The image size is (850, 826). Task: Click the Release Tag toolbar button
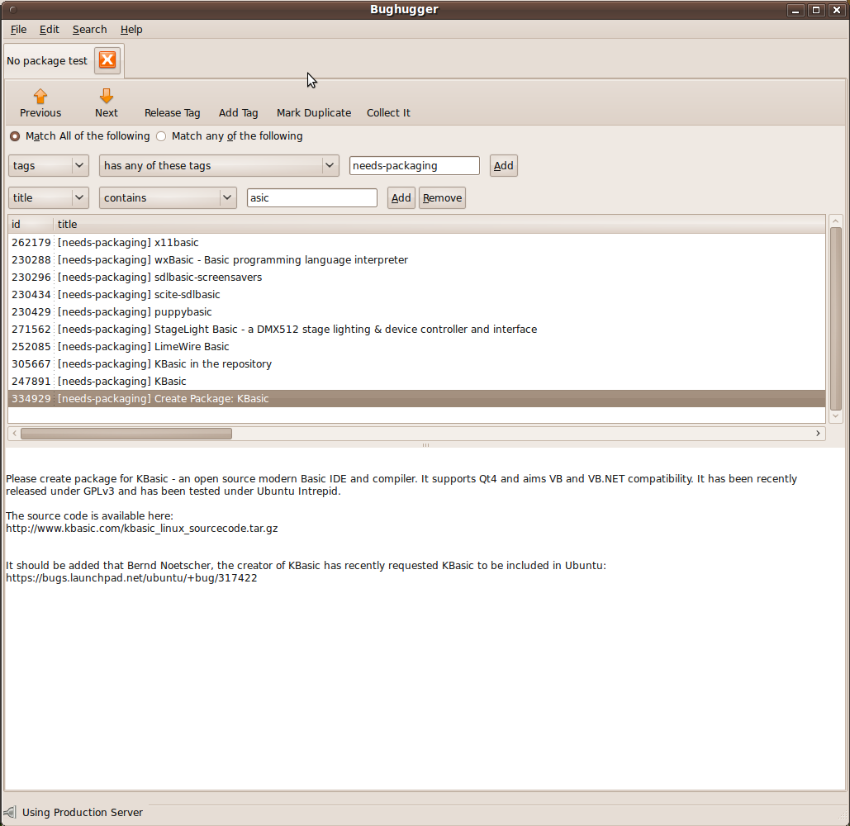click(173, 112)
